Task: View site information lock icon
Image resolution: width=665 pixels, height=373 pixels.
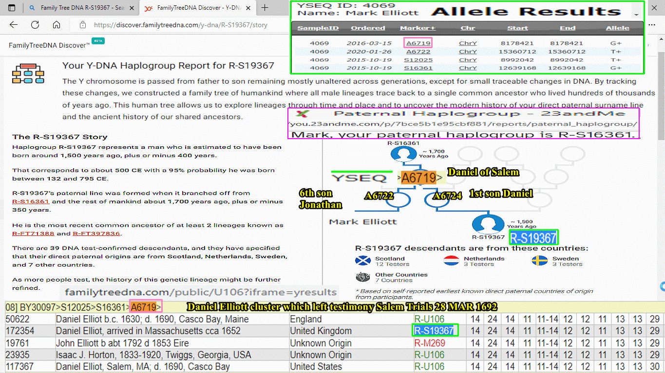Action: [x=82, y=25]
